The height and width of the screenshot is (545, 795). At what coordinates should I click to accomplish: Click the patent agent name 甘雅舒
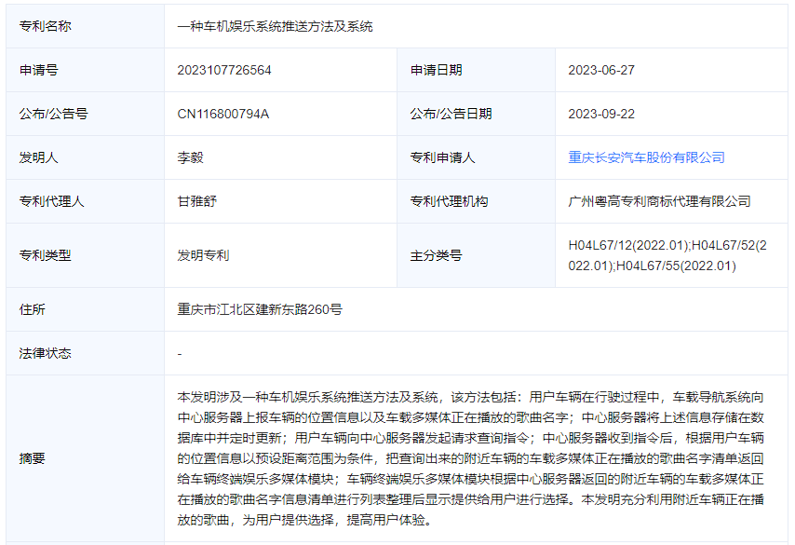pos(196,201)
